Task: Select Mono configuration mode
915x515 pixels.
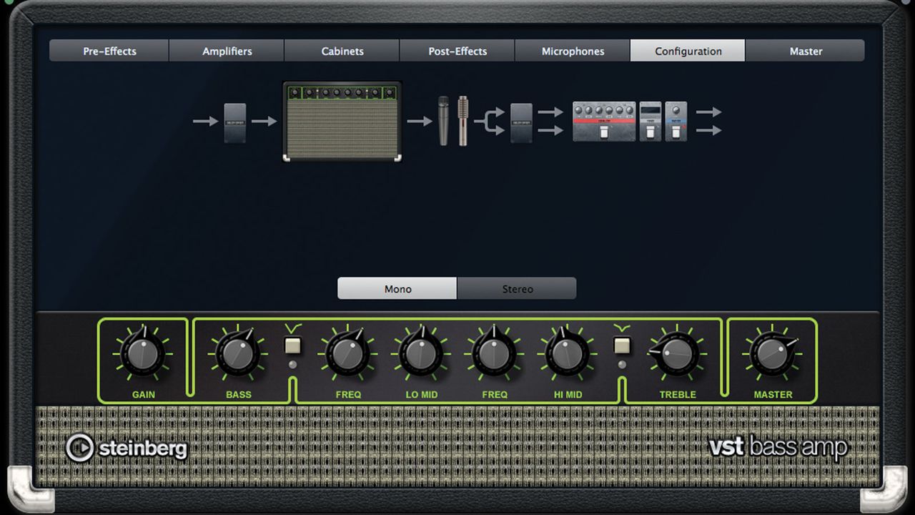Action: pos(397,288)
